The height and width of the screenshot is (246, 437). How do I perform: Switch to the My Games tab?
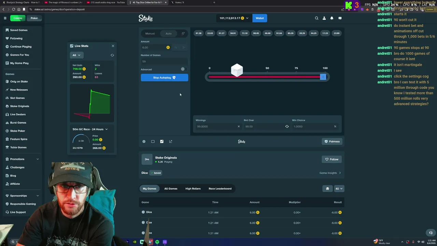pyautogui.click(x=150, y=189)
